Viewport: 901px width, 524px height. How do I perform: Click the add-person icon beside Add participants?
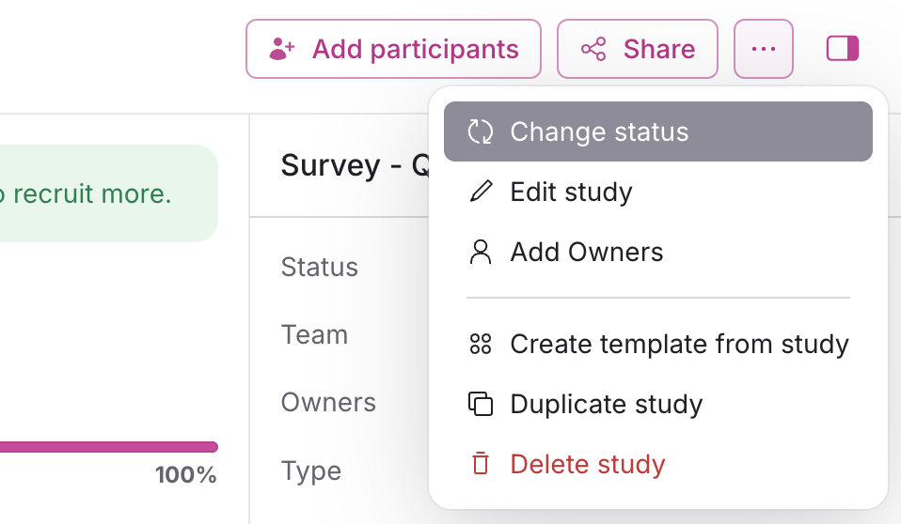(282, 49)
